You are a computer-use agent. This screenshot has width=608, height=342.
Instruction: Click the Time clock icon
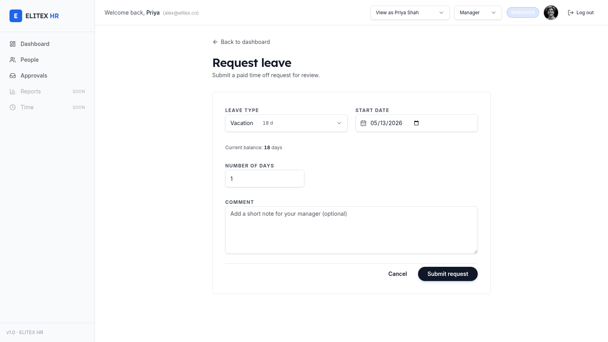[13, 107]
